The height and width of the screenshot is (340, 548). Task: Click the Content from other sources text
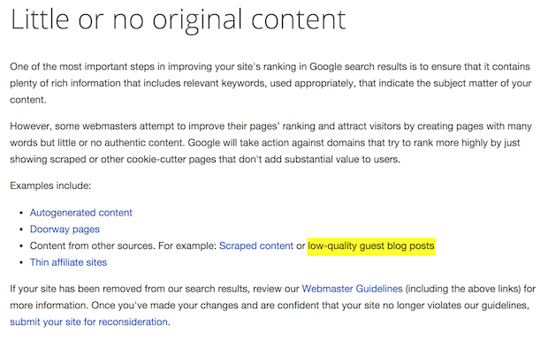click(x=92, y=246)
